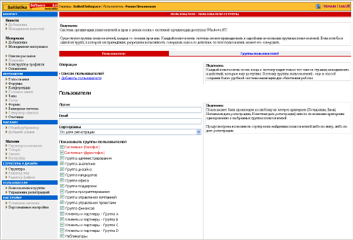Open the Группы пользователей tab
This screenshot has width=353, height=240.
click(260, 53)
